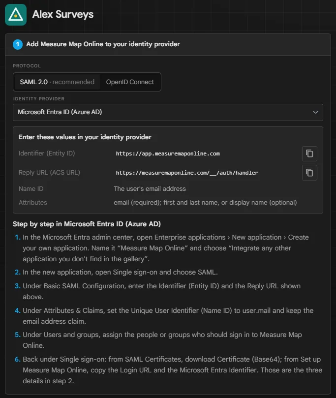The width and height of the screenshot is (336, 398).
Task: Click the Entity ID URL https://app.measuremaponline.com
Action: (x=168, y=153)
